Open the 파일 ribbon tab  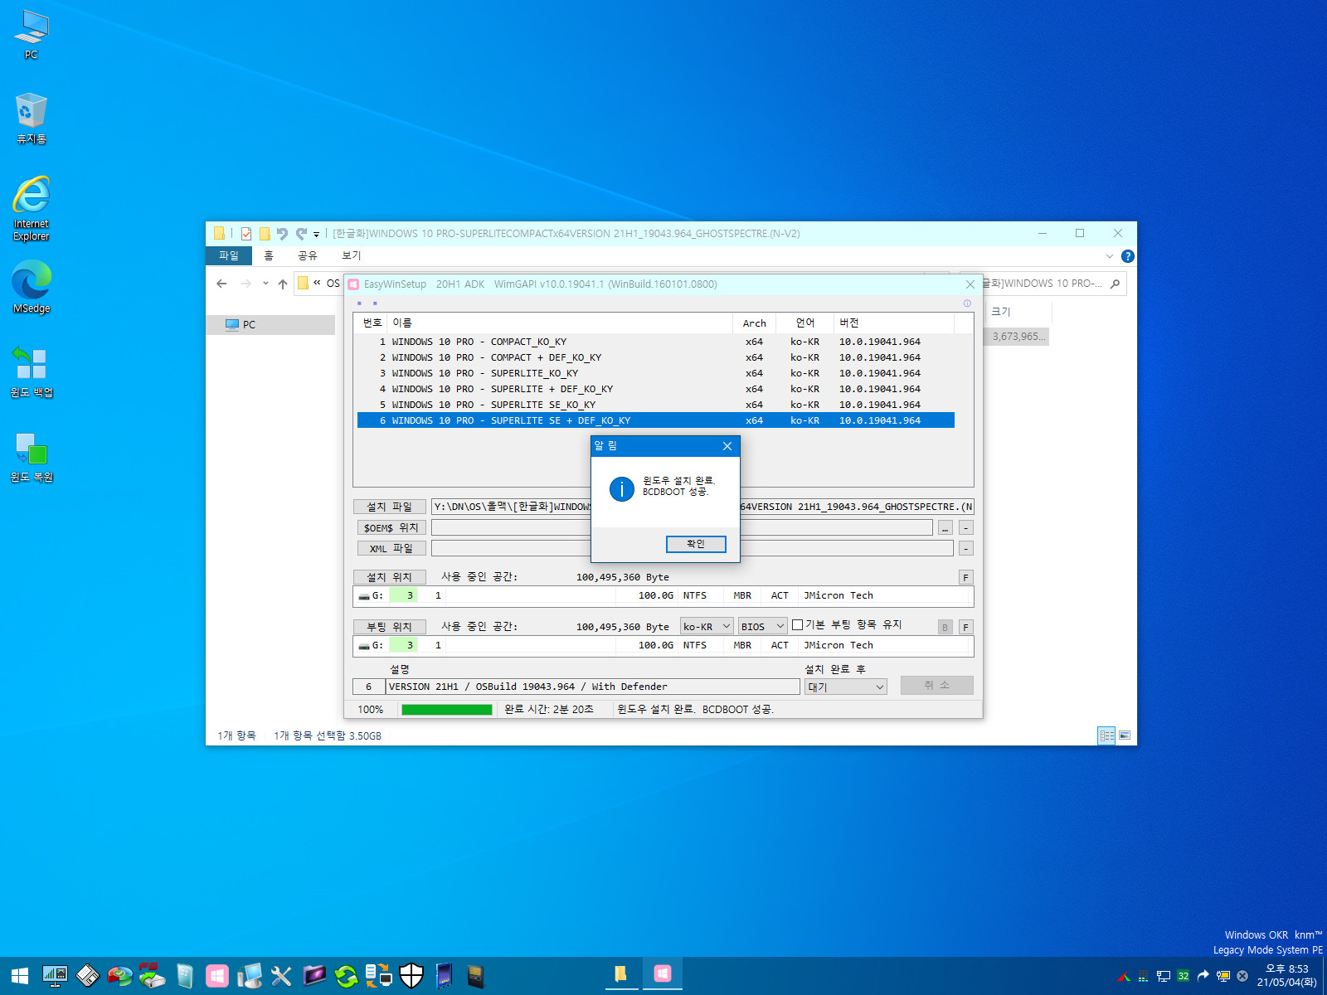pyautogui.click(x=229, y=255)
